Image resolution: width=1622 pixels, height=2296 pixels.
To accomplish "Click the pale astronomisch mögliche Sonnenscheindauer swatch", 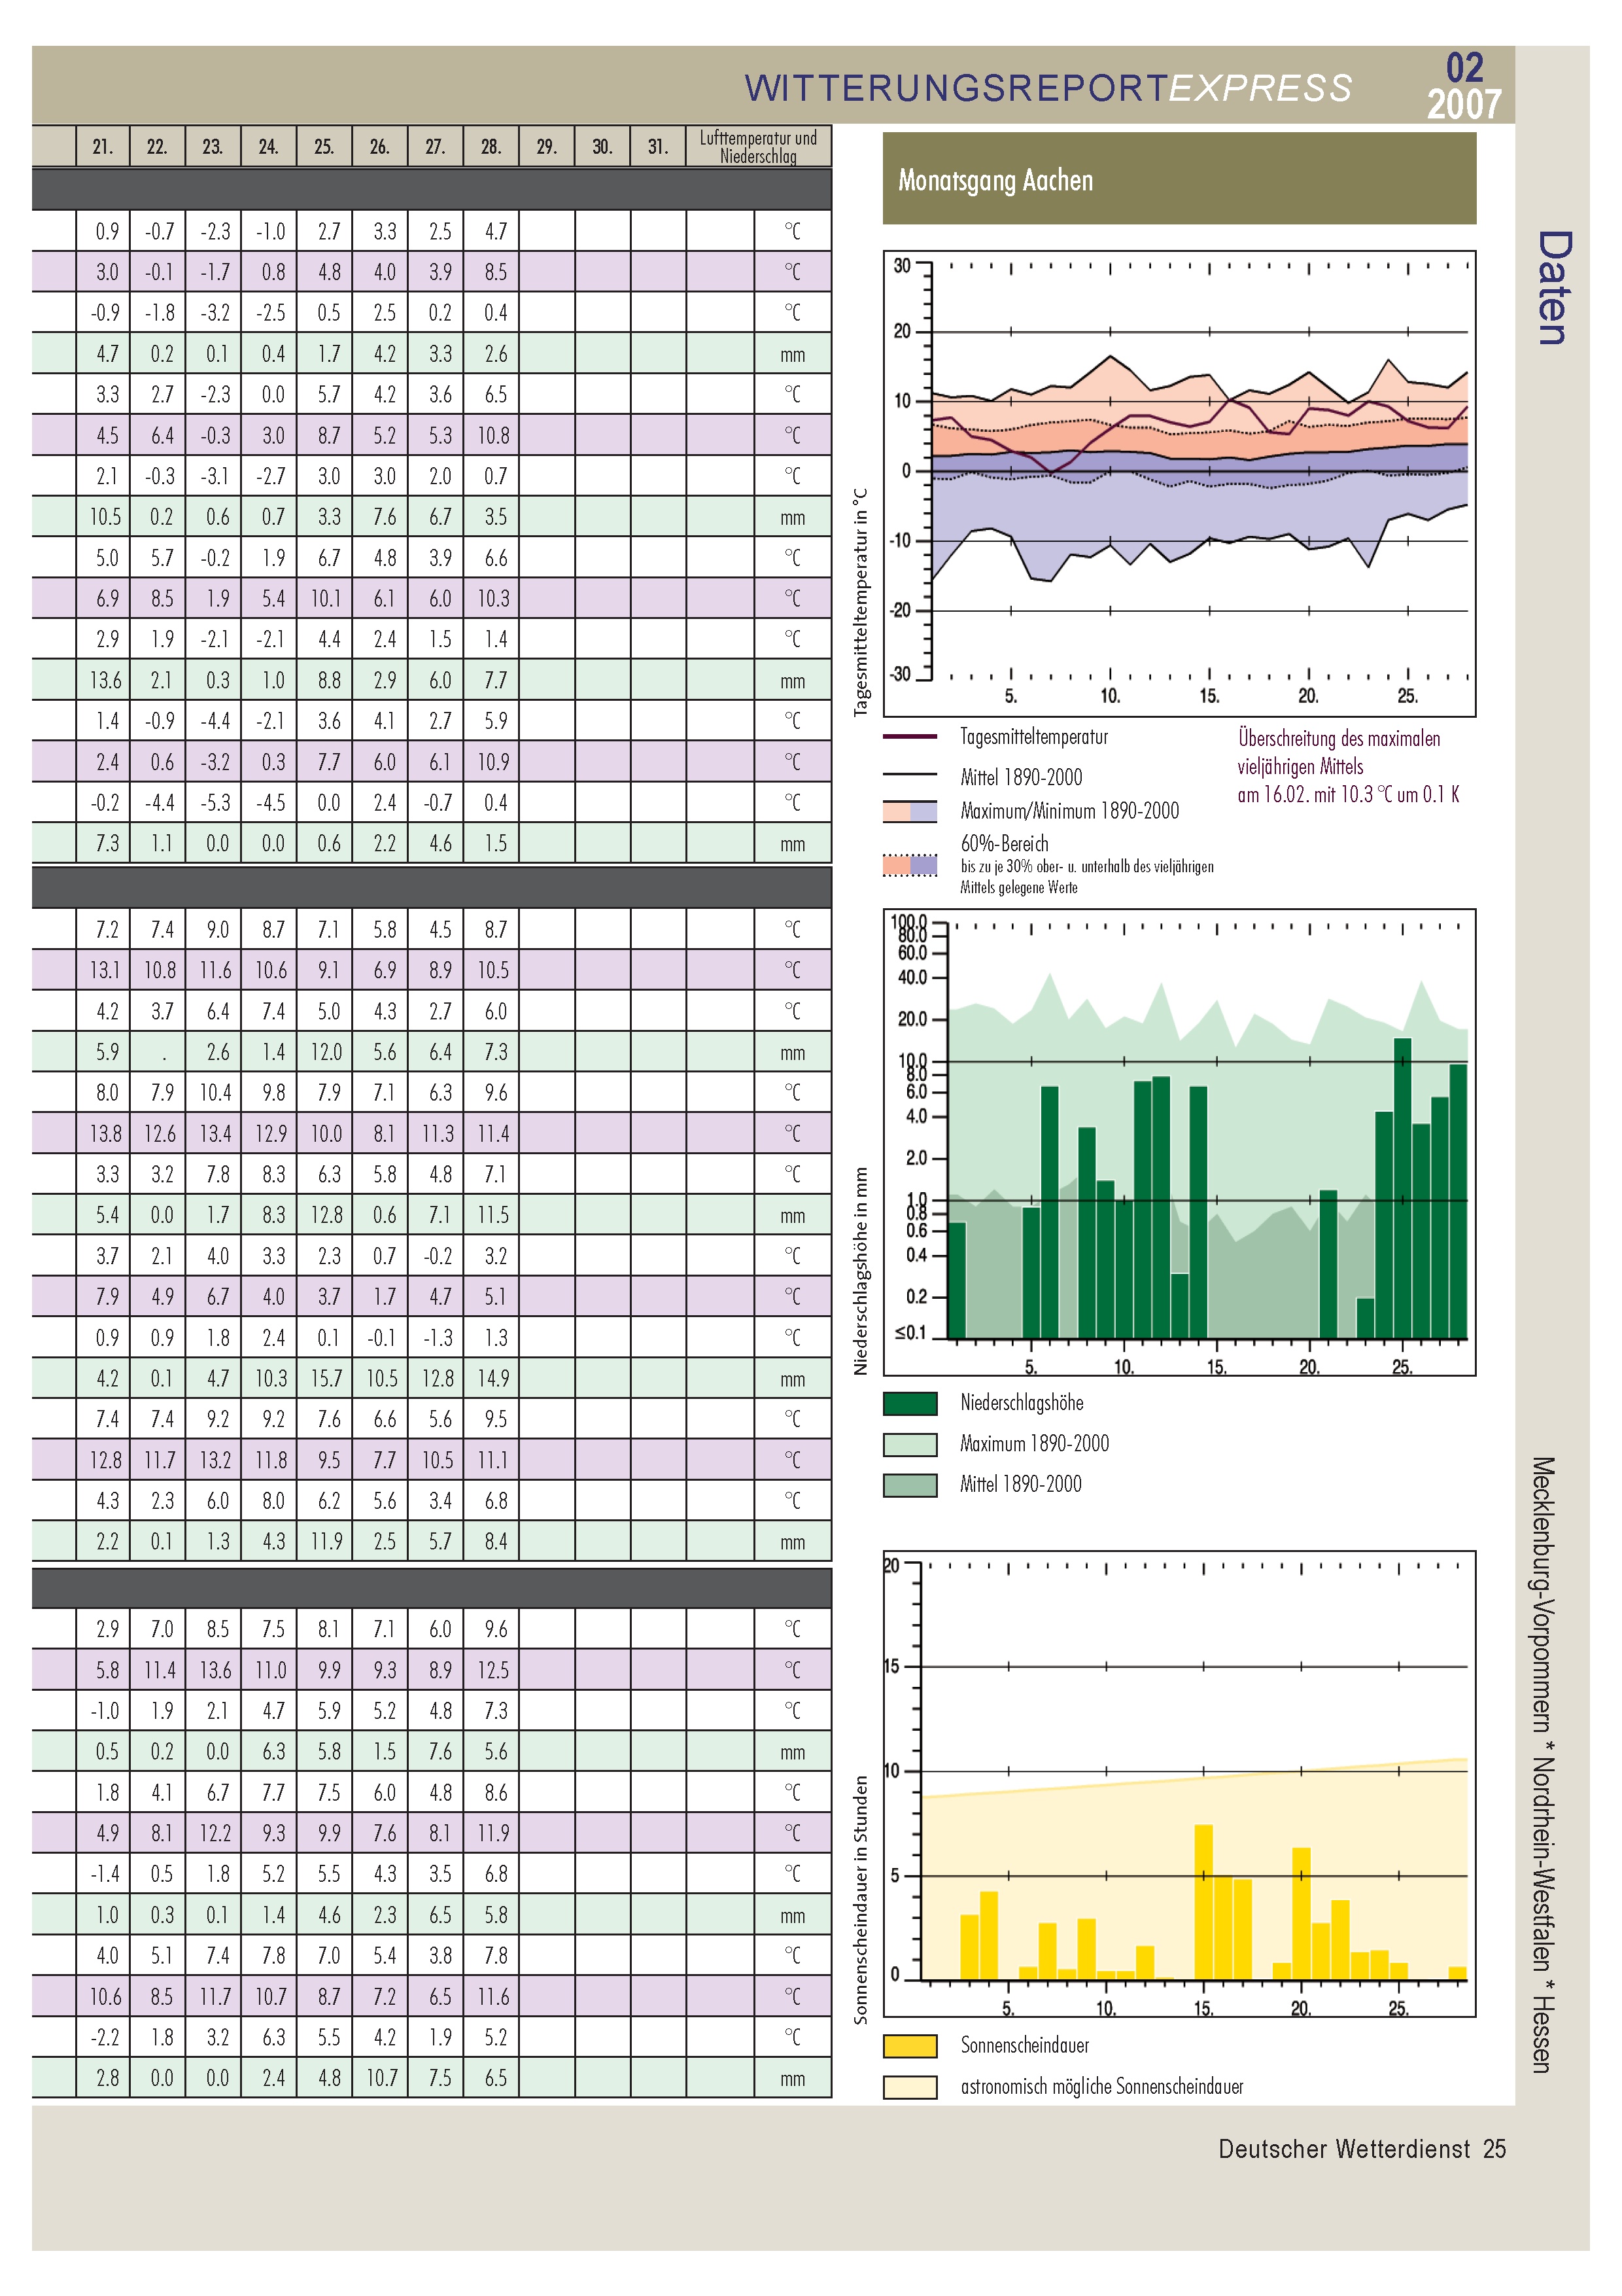I will click(910, 2087).
